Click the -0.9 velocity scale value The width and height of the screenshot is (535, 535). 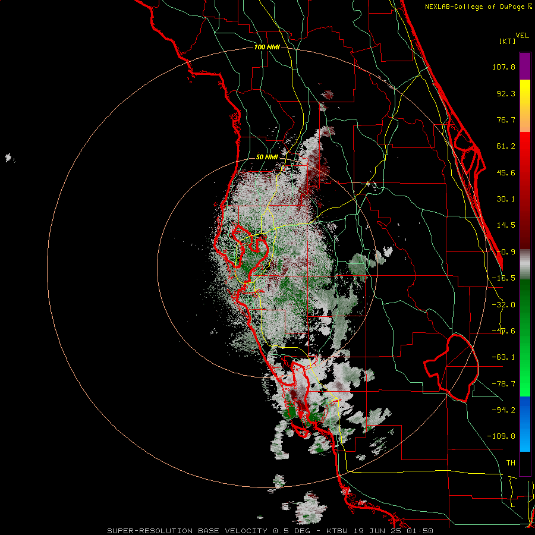coord(506,252)
